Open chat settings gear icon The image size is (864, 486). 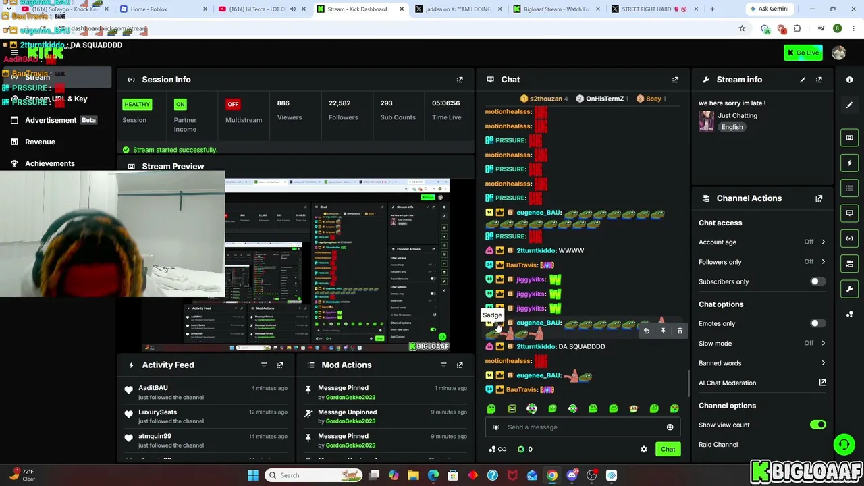(644, 449)
